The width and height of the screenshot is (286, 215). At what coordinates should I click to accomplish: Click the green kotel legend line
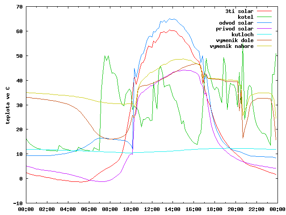pos(264,17)
